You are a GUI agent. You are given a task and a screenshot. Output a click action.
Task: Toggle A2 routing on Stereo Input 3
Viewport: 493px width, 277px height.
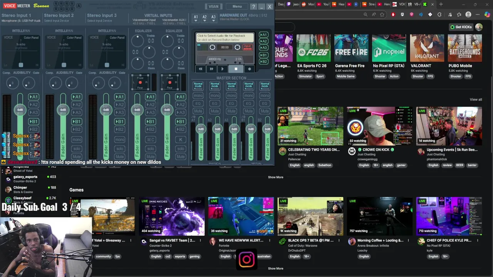120,105
